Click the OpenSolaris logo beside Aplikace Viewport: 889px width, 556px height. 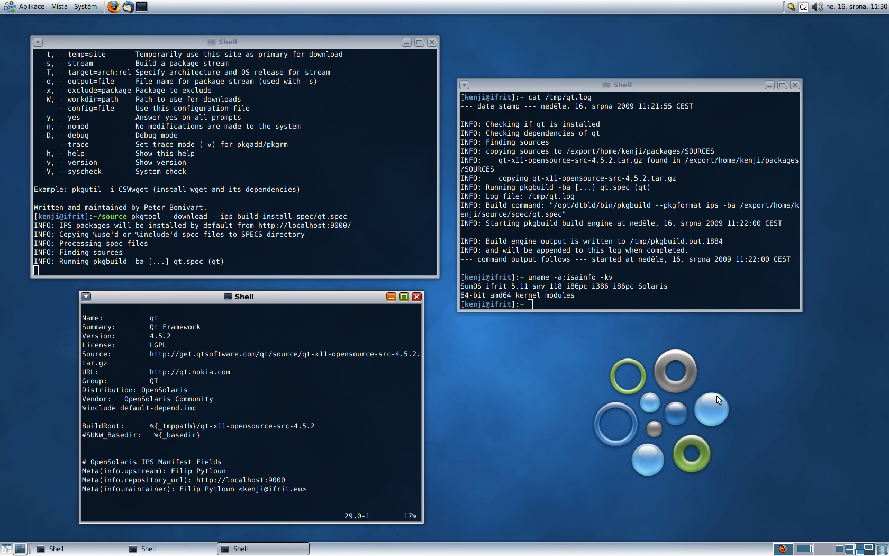[x=10, y=7]
